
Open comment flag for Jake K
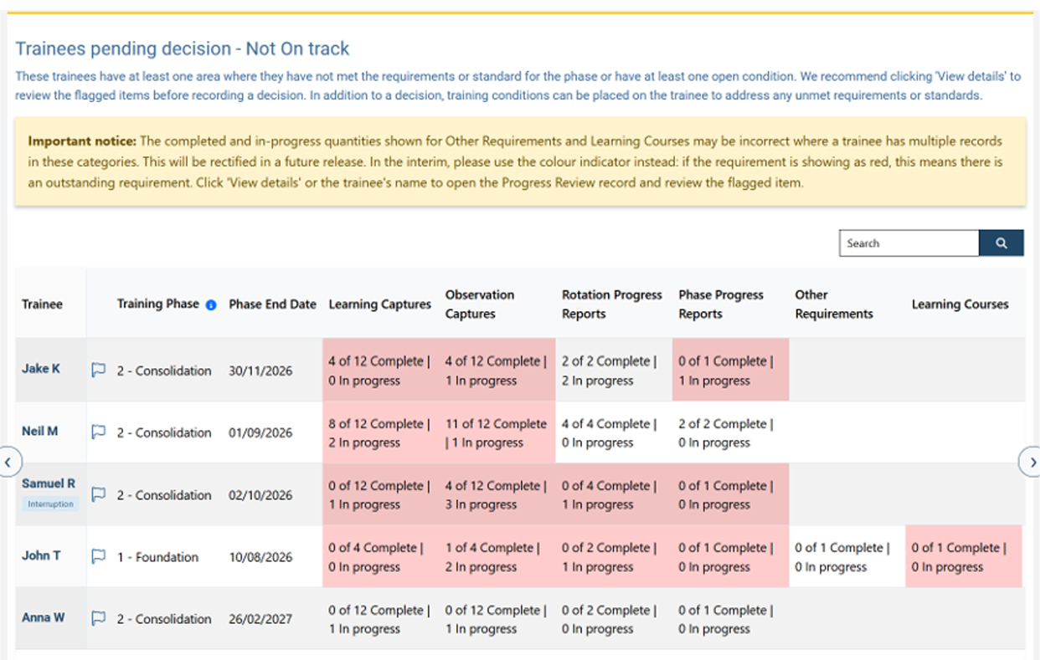(x=98, y=370)
